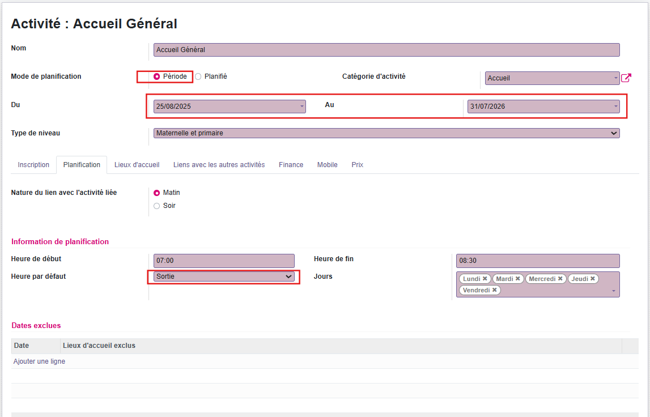The width and height of the screenshot is (650, 417).
Task: Click the Heure de début field
Action: (x=224, y=261)
